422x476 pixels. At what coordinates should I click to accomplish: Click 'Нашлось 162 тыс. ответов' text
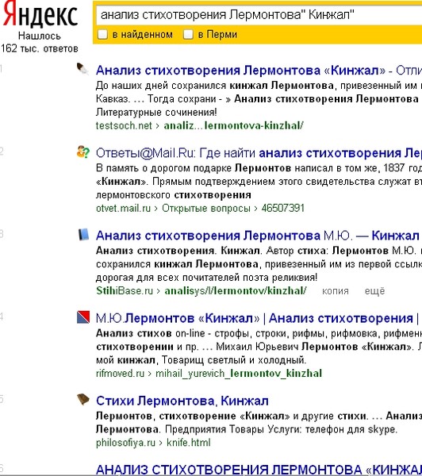[x=40, y=42]
